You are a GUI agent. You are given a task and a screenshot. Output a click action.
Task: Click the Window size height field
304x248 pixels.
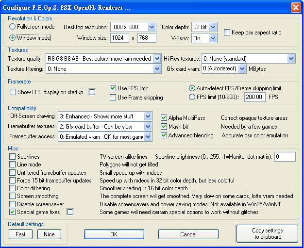tap(147, 38)
